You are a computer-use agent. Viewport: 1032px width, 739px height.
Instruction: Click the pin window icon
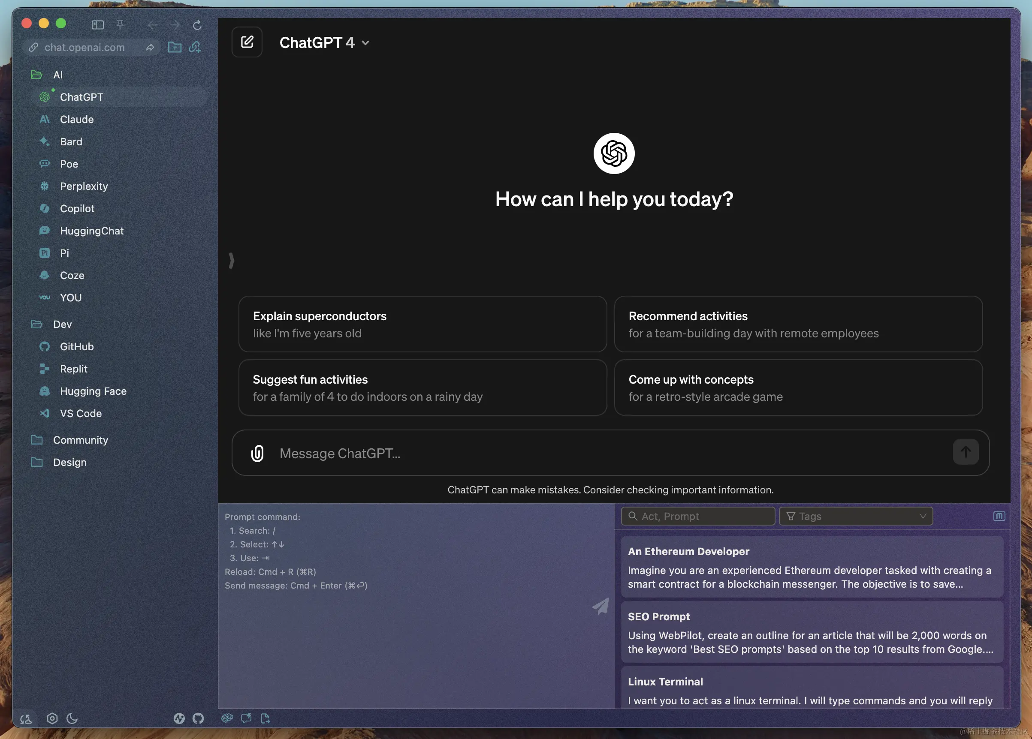[x=120, y=24]
